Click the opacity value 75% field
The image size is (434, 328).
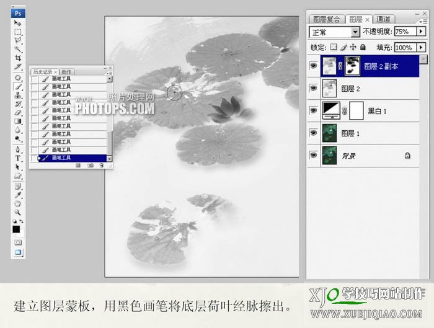[x=405, y=31]
